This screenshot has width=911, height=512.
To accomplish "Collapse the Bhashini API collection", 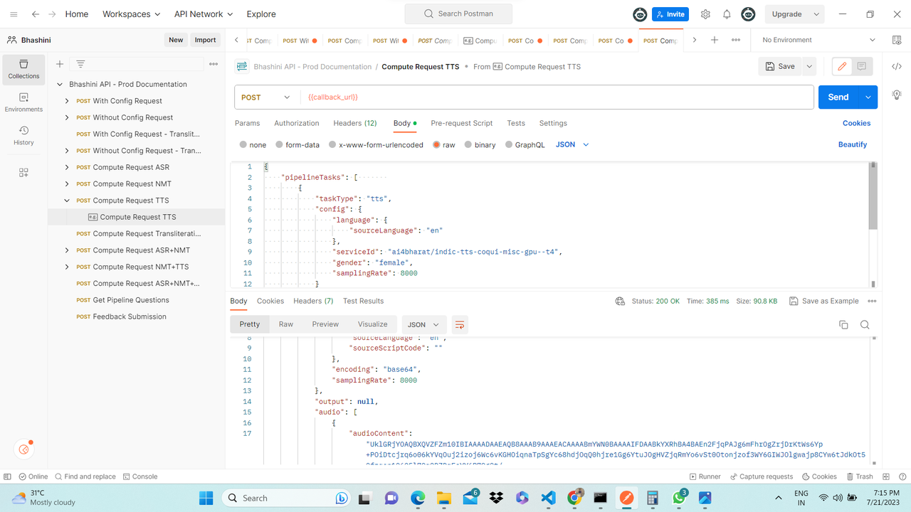I will pyautogui.click(x=60, y=84).
